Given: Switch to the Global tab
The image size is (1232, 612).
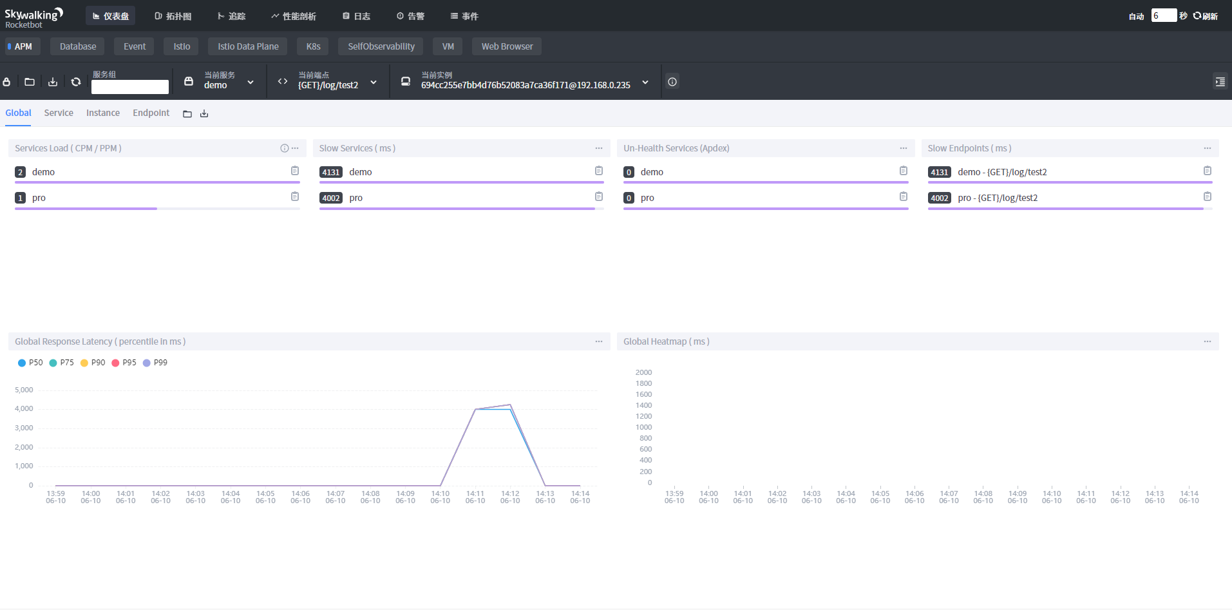Looking at the screenshot, I should click(18, 113).
